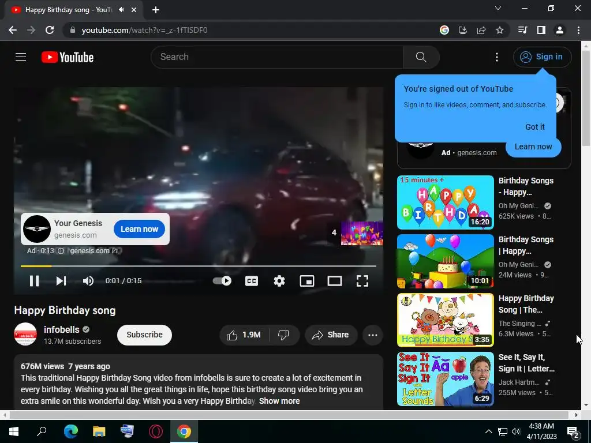Like the Happy Birthday song video

(244, 335)
